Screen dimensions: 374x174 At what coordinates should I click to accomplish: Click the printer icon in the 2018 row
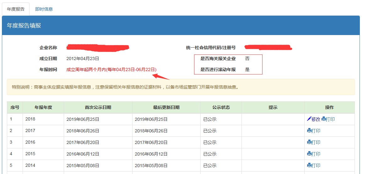[x=324, y=119]
